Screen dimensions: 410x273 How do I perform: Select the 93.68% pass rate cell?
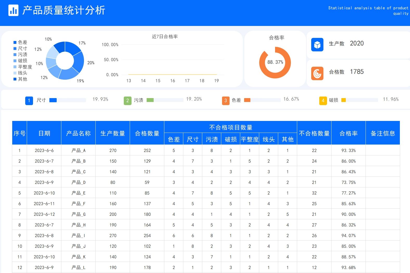coord(349,267)
